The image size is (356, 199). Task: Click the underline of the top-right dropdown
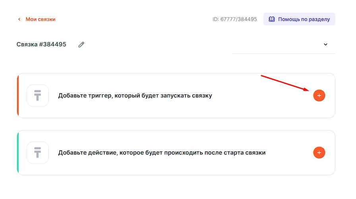point(283,54)
